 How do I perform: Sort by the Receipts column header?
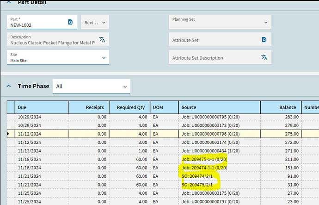(88, 107)
